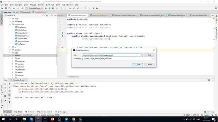
Task: Open the Refactor menu
Action: (x=41, y=5)
